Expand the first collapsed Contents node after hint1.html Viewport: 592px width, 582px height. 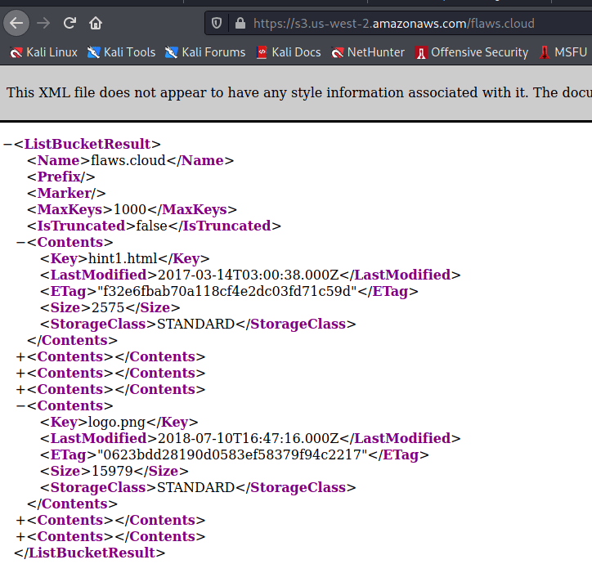[20, 356]
